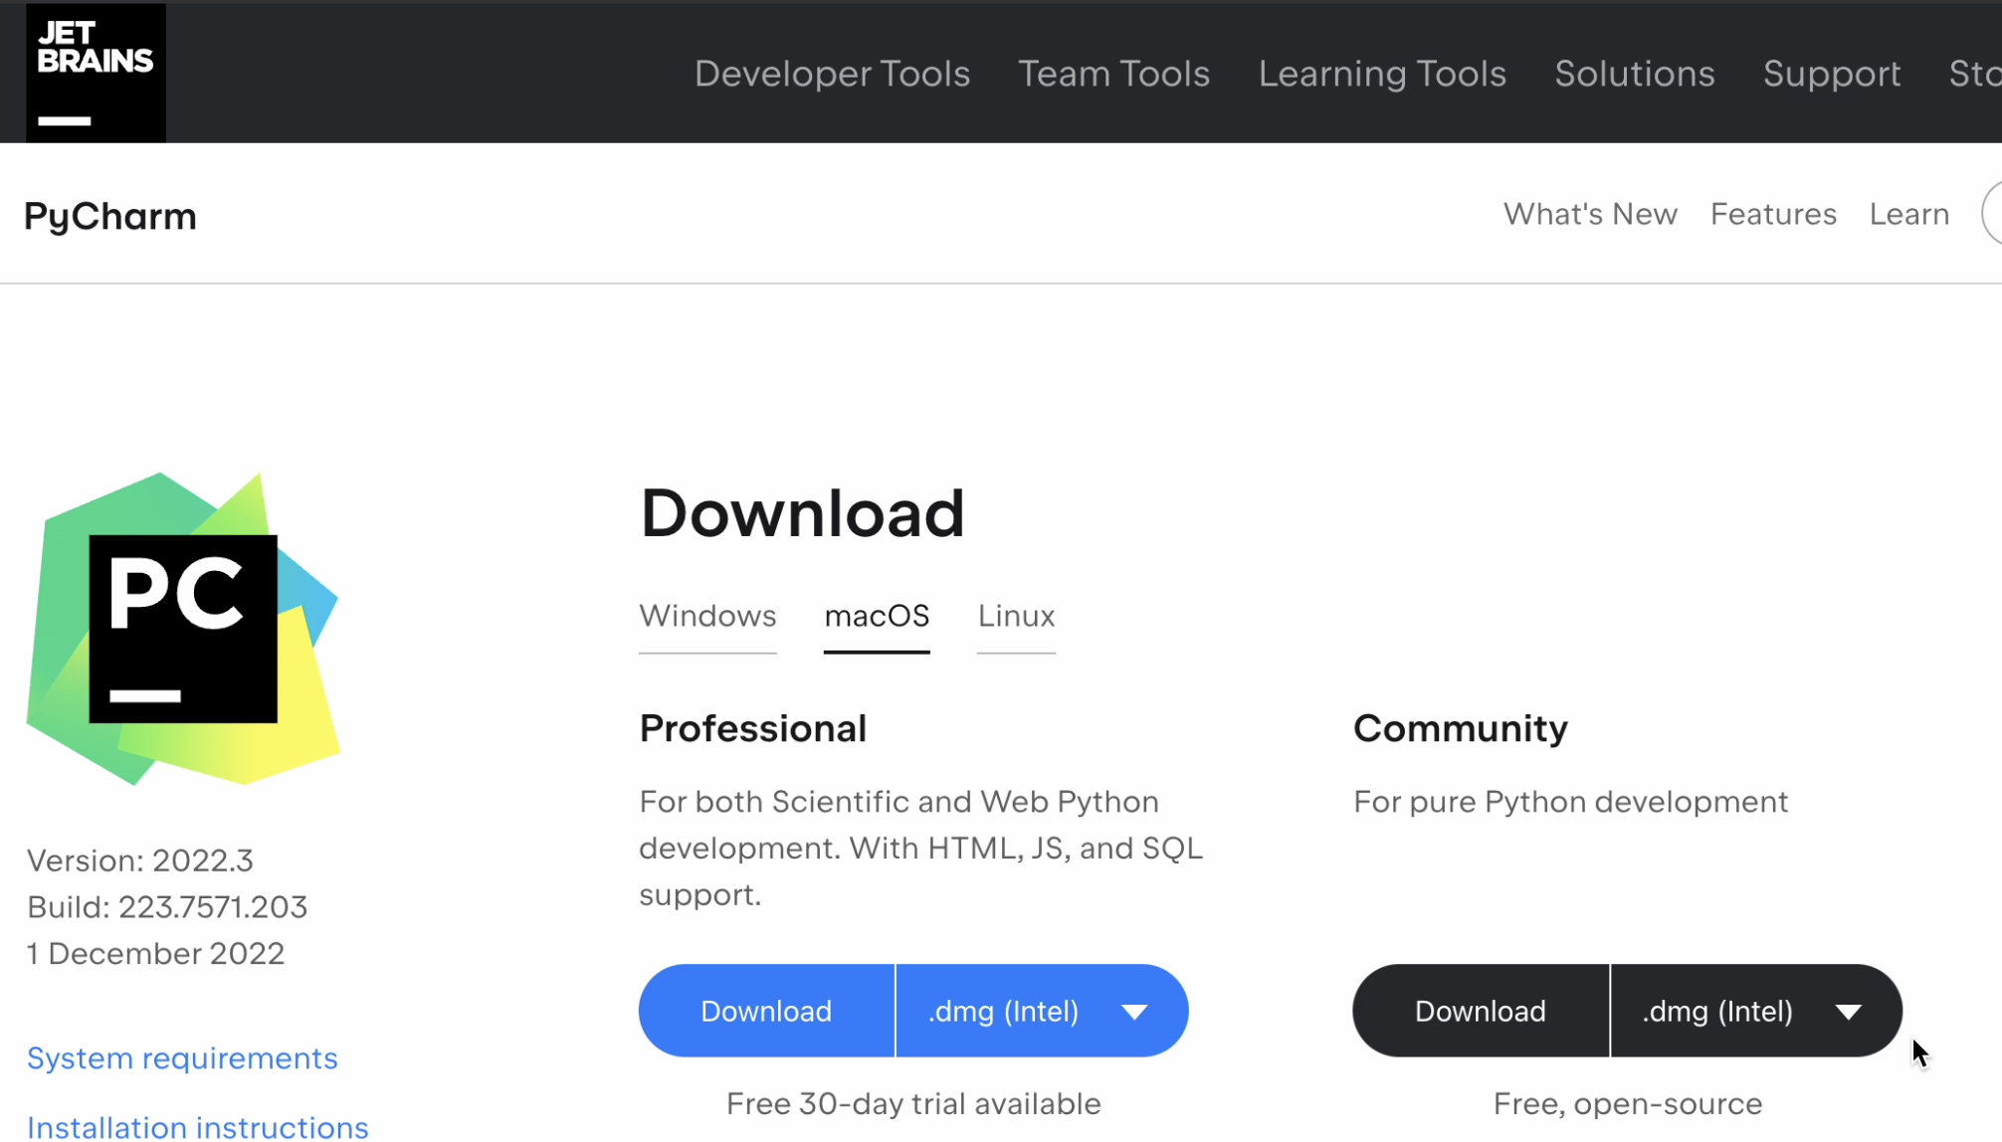The image size is (2002, 1142).
Task: Click the Community dropdown arrow icon
Action: pos(1848,1012)
